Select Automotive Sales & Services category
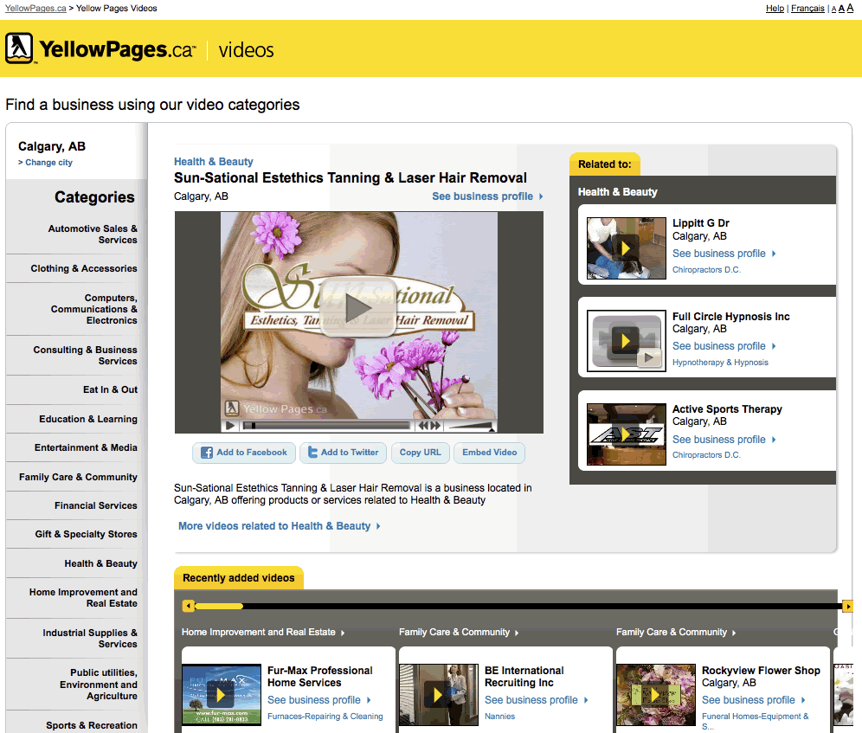The height and width of the screenshot is (733, 862). click(x=93, y=235)
